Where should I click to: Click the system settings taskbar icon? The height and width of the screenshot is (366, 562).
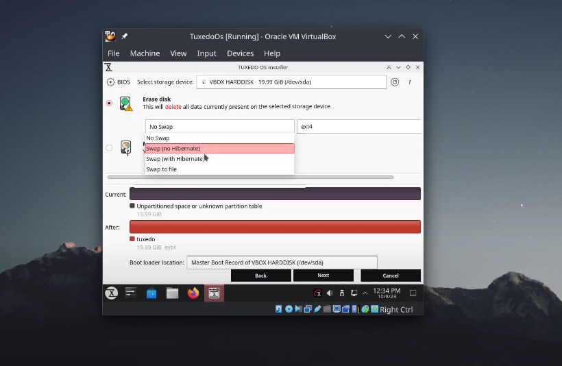(x=131, y=293)
